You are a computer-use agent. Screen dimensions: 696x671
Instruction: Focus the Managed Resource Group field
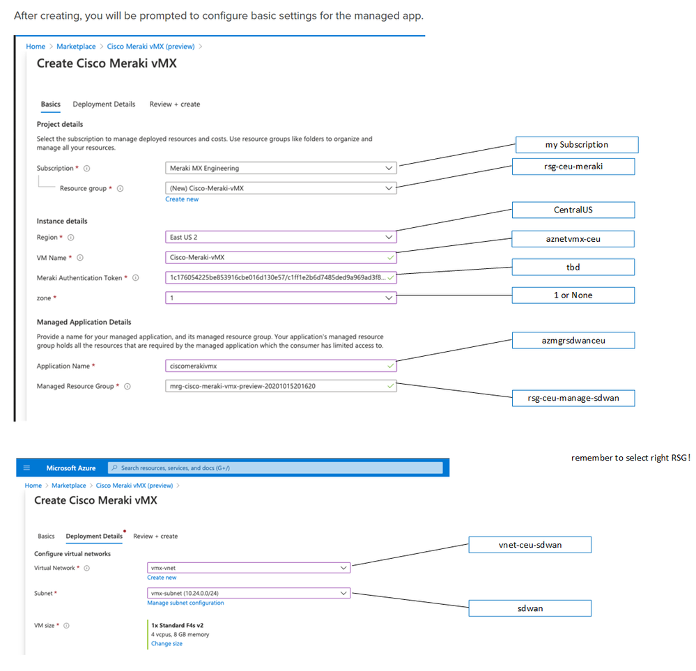pyautogui.click(x=281, y=386)
